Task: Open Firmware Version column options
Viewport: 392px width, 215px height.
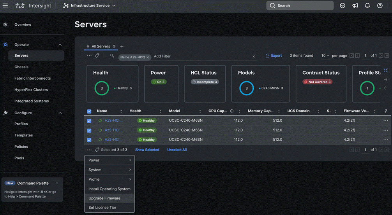Action: 374,111
